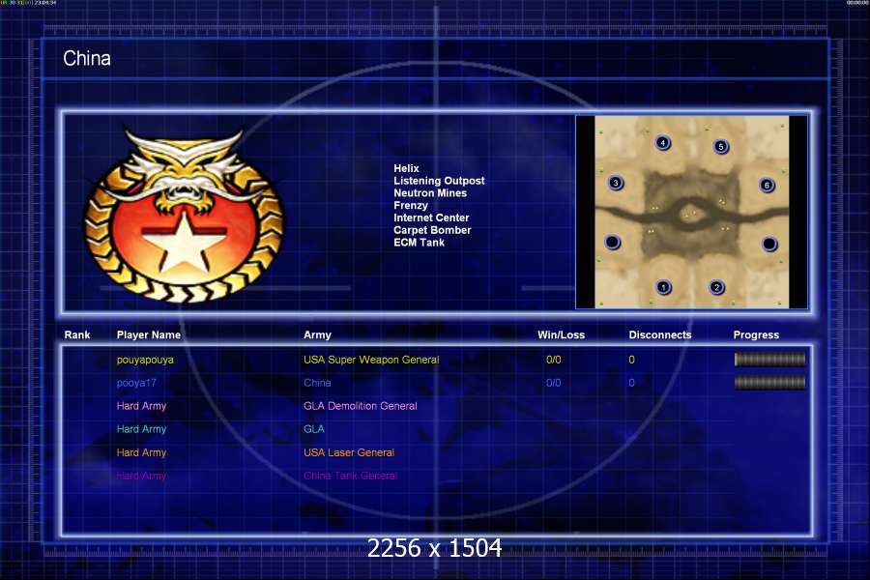The height and width of the screenshot is (580, 870).
Task: Click the unnumbered start marker below position 6
Action: pos(769,244)
